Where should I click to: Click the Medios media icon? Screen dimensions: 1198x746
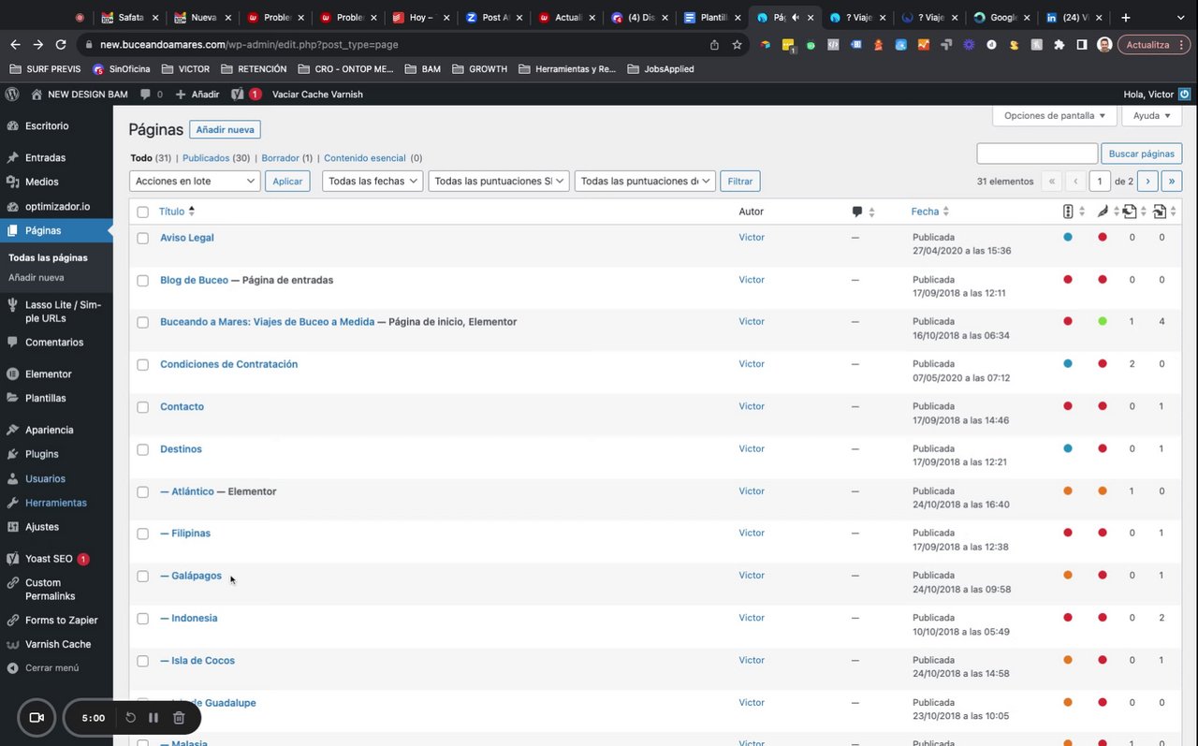(x=12, y=183)
